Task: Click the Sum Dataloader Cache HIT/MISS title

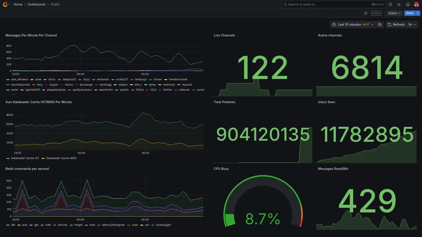Action: tap(39, 102)
